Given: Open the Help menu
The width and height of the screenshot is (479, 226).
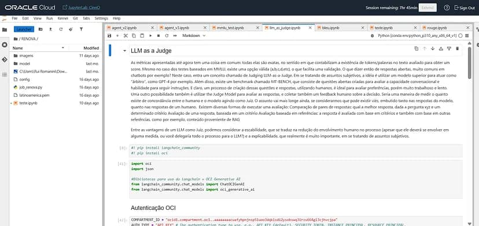Looking at the screenshot, I should point(117,18).
